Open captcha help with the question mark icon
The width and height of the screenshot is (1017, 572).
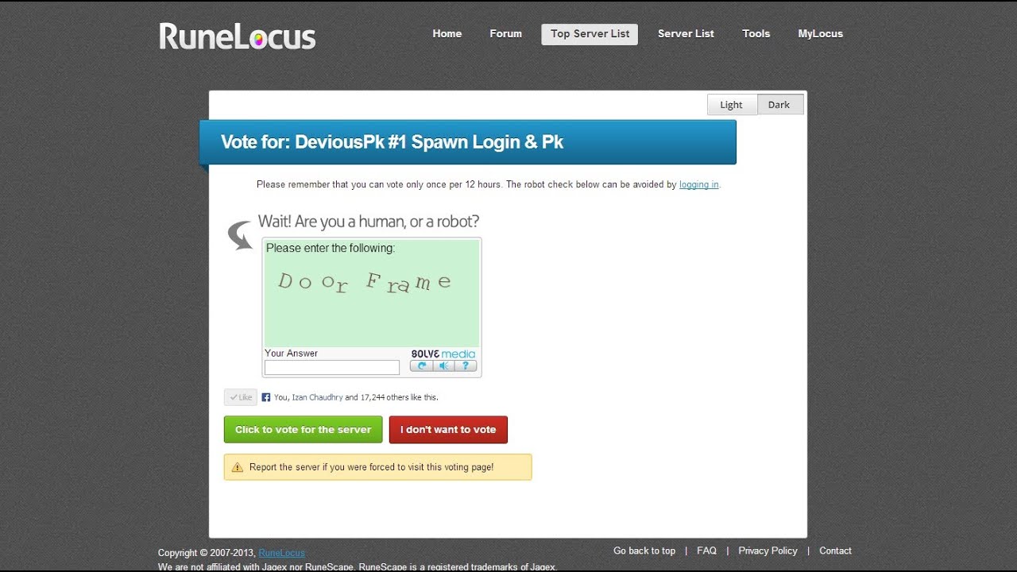click(466, 366)
